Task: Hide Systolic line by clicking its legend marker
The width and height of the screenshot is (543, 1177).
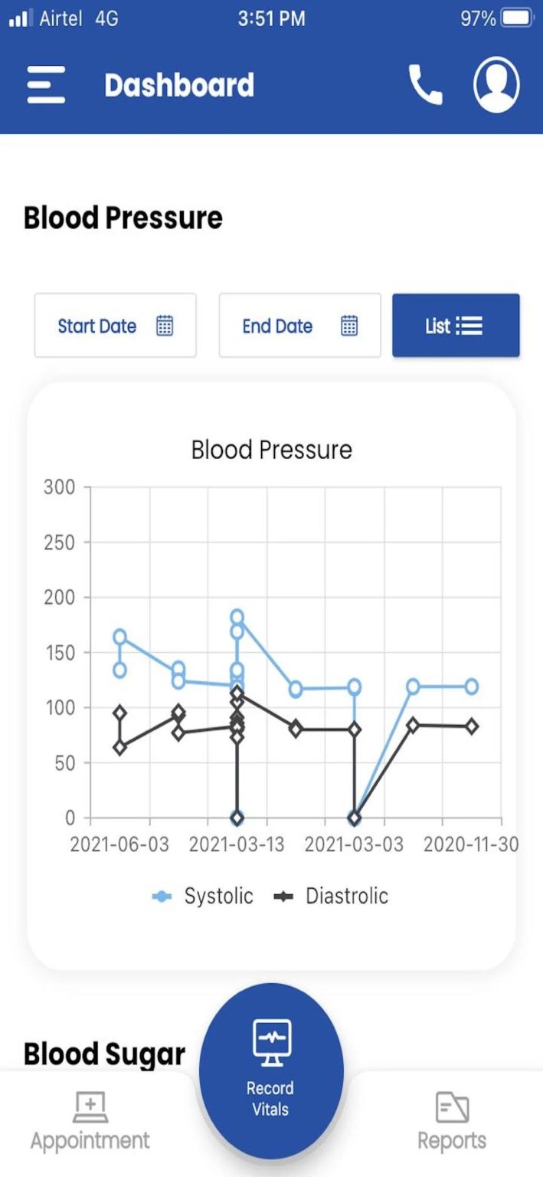Action: 161,896
